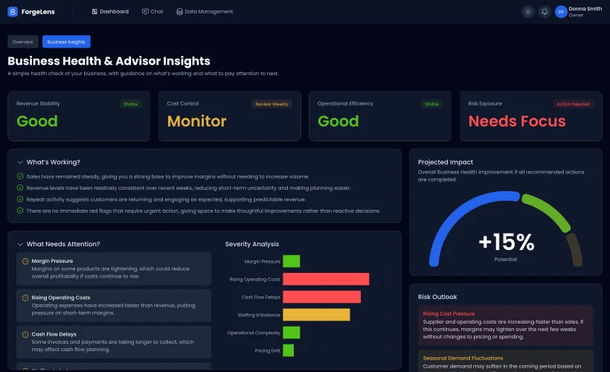Click the ForgeLens logo icon
Viewport: 610px width, 372px height.
[13, 12]
